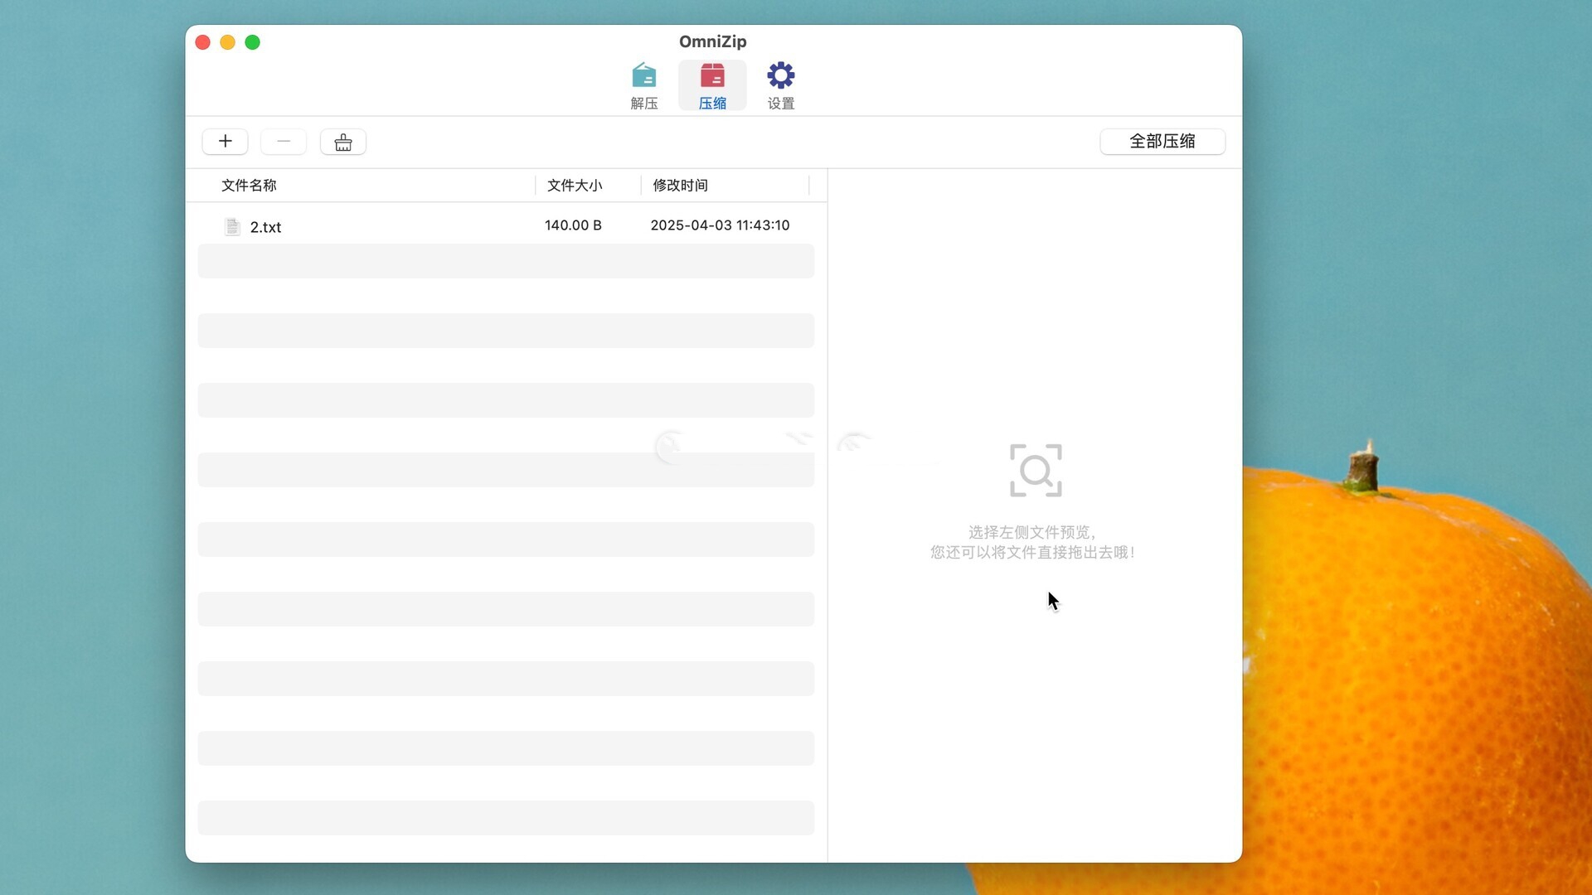Select the 压缩 (compress) tab
This screenshot has height=895, width=1592.
pyautogui.click(x=712, y=85)
